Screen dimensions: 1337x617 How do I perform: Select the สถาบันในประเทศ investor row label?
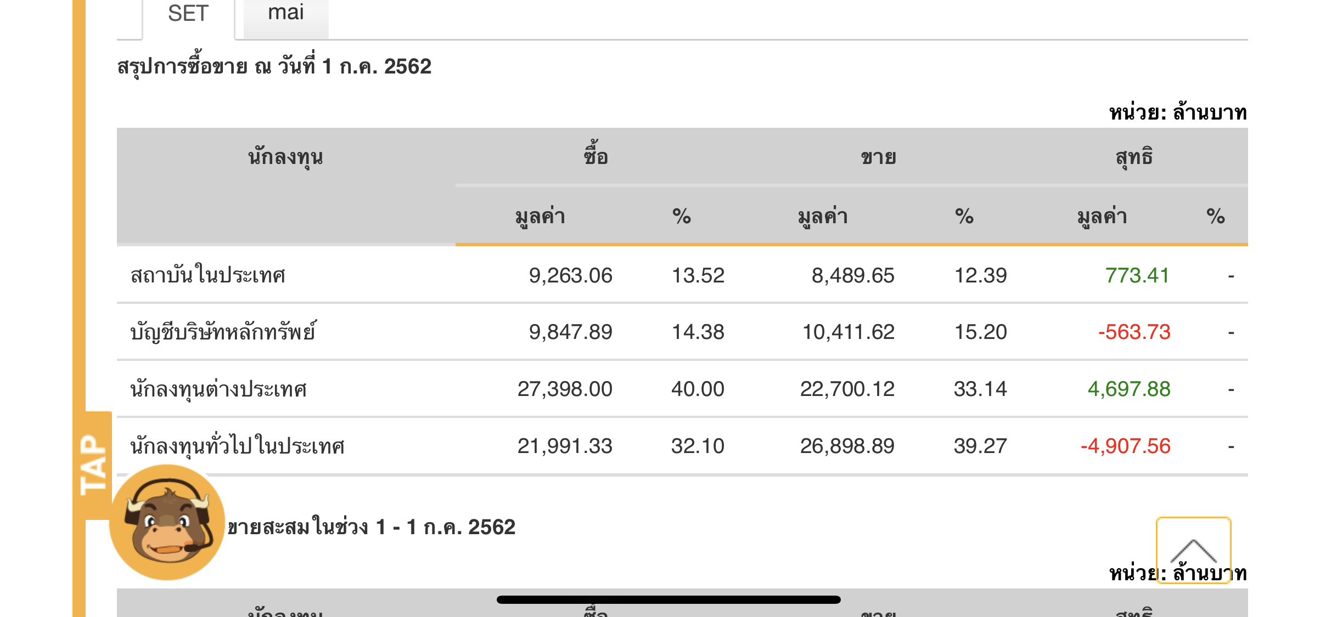coord(208,275)
